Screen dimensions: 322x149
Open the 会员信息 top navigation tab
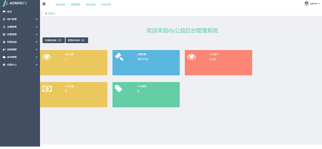[60, 5]
